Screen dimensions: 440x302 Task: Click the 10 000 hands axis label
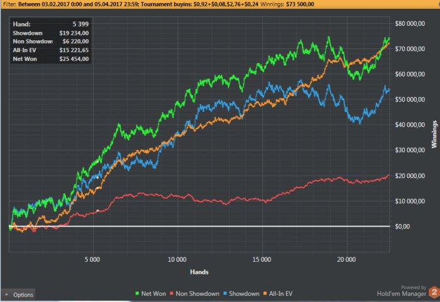pos(177,259)
